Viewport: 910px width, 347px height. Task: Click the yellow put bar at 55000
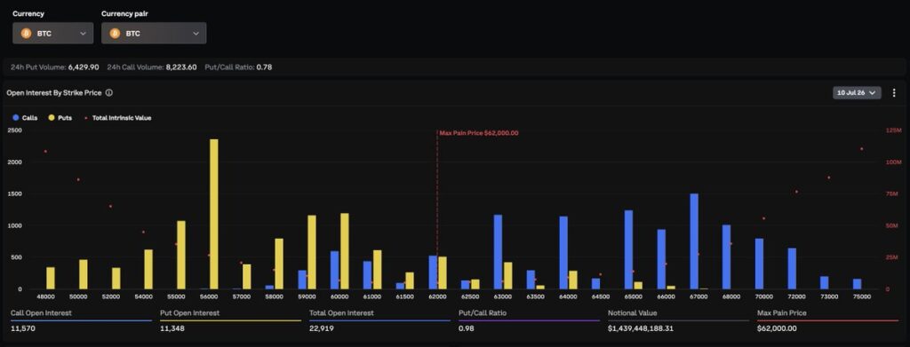tap(181, 255)
